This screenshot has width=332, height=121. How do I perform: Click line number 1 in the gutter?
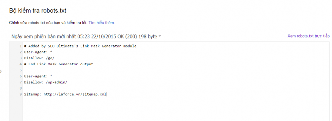point(21,46)
